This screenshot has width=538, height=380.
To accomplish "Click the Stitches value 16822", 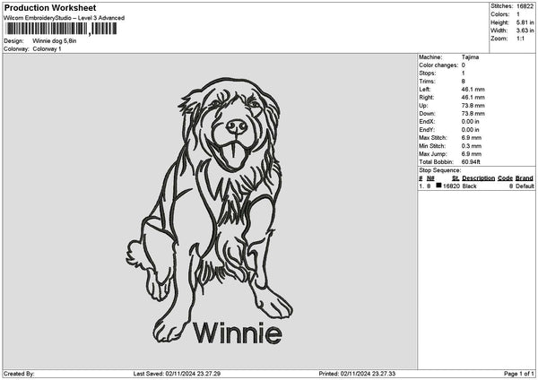I will 525,6.
